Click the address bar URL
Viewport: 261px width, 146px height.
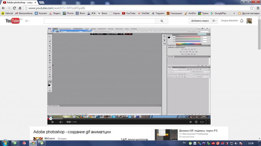click(x=57, y=8)
